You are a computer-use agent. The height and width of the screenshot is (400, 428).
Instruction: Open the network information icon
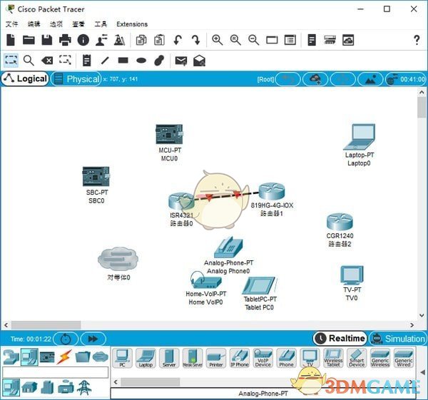pyautogui.click(x=83, y=40)
